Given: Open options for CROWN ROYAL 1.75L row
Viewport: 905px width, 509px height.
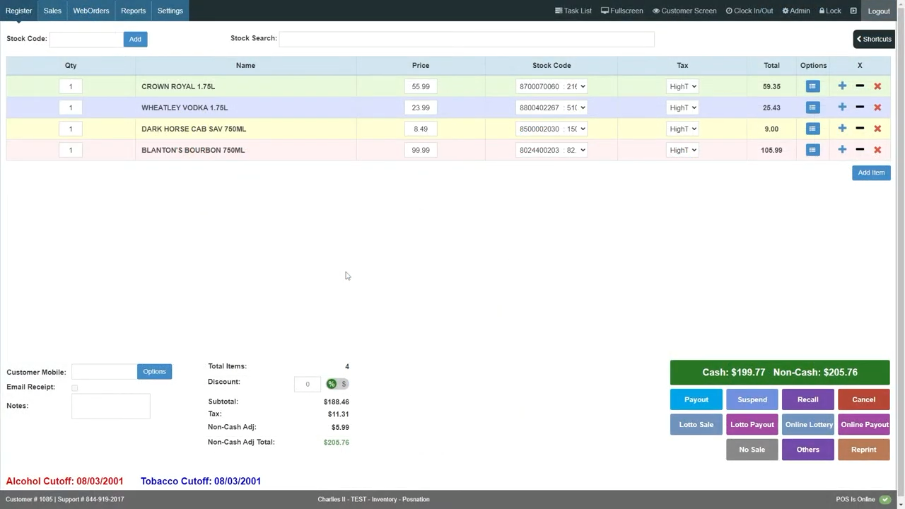Looking at the screenshot, I should [812, 86].
